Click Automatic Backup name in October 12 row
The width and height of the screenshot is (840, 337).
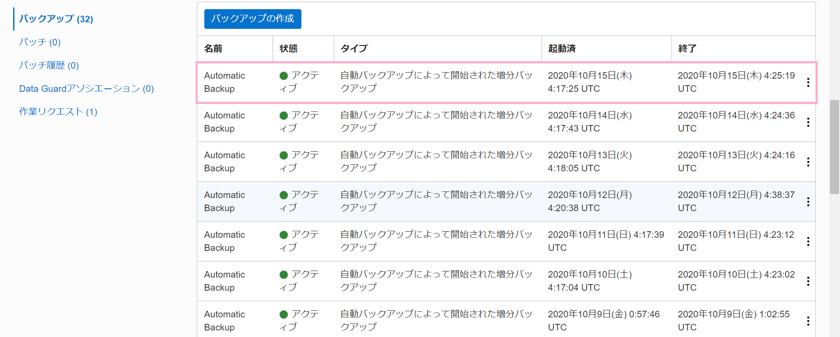pyautogui.click(x=224, y=202)
